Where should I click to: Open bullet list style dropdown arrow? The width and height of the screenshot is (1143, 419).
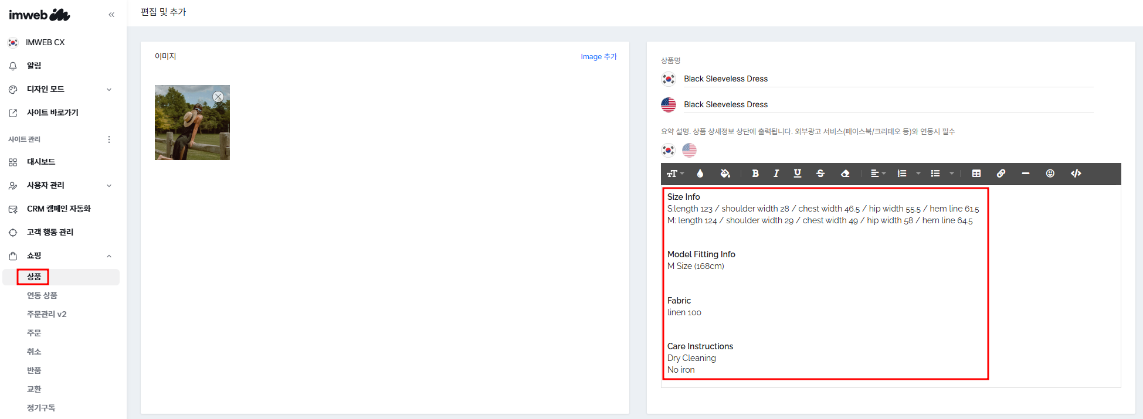coord(952,173)
